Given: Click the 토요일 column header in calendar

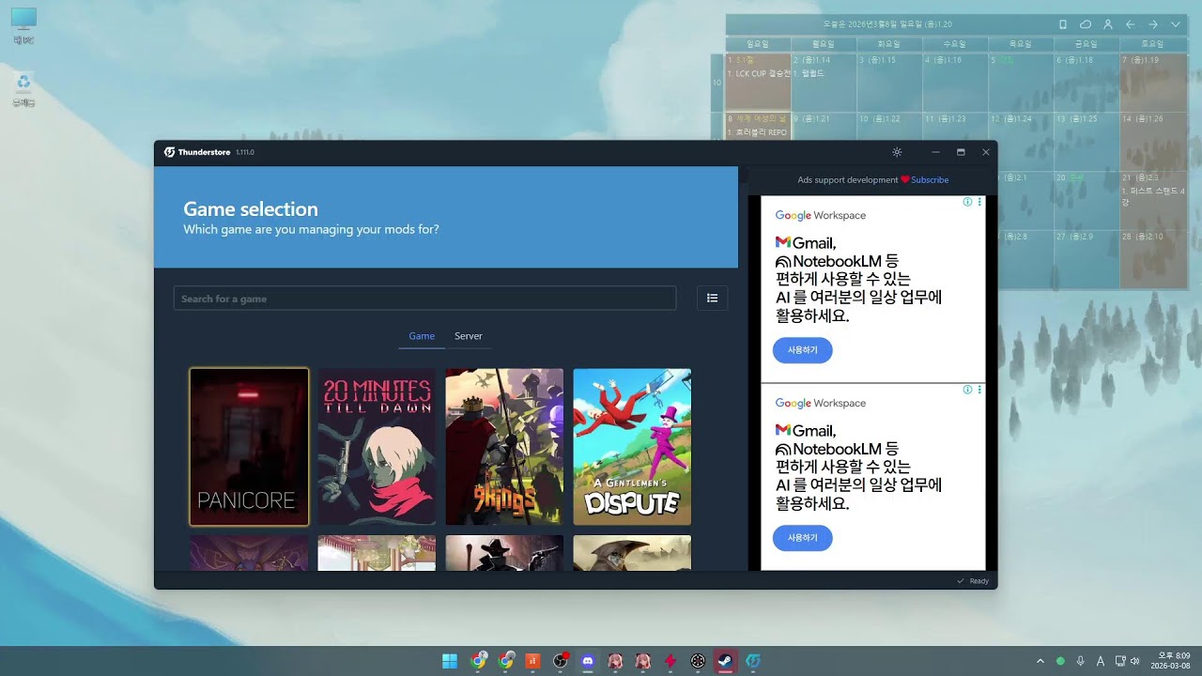Looking at the screenshot, I should click(x=1152, y=44).
